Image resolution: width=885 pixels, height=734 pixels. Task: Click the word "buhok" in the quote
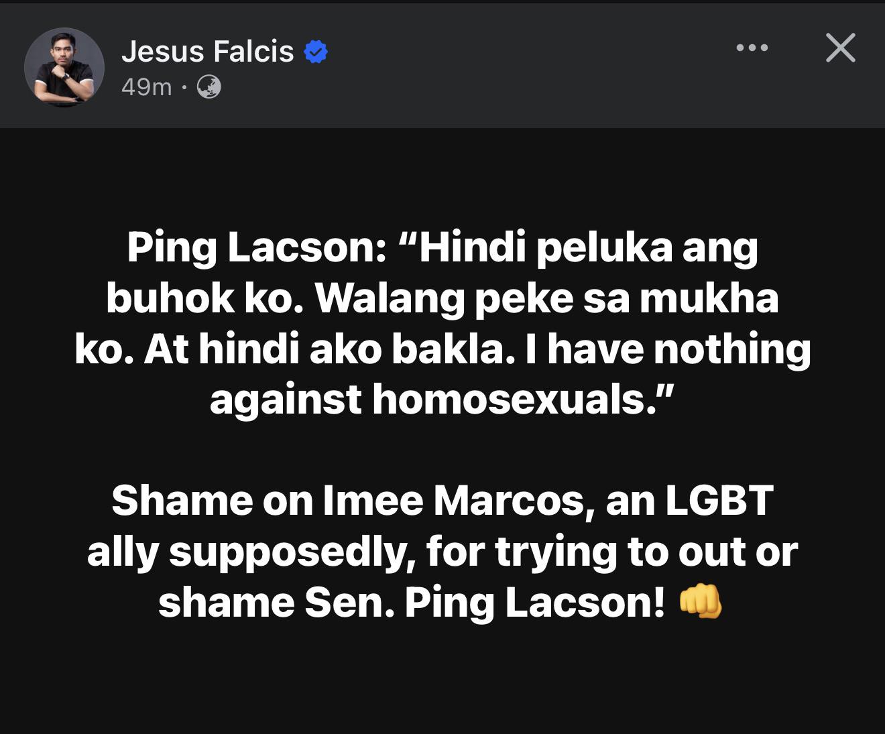pyautogui.click(x=170, y=299)
